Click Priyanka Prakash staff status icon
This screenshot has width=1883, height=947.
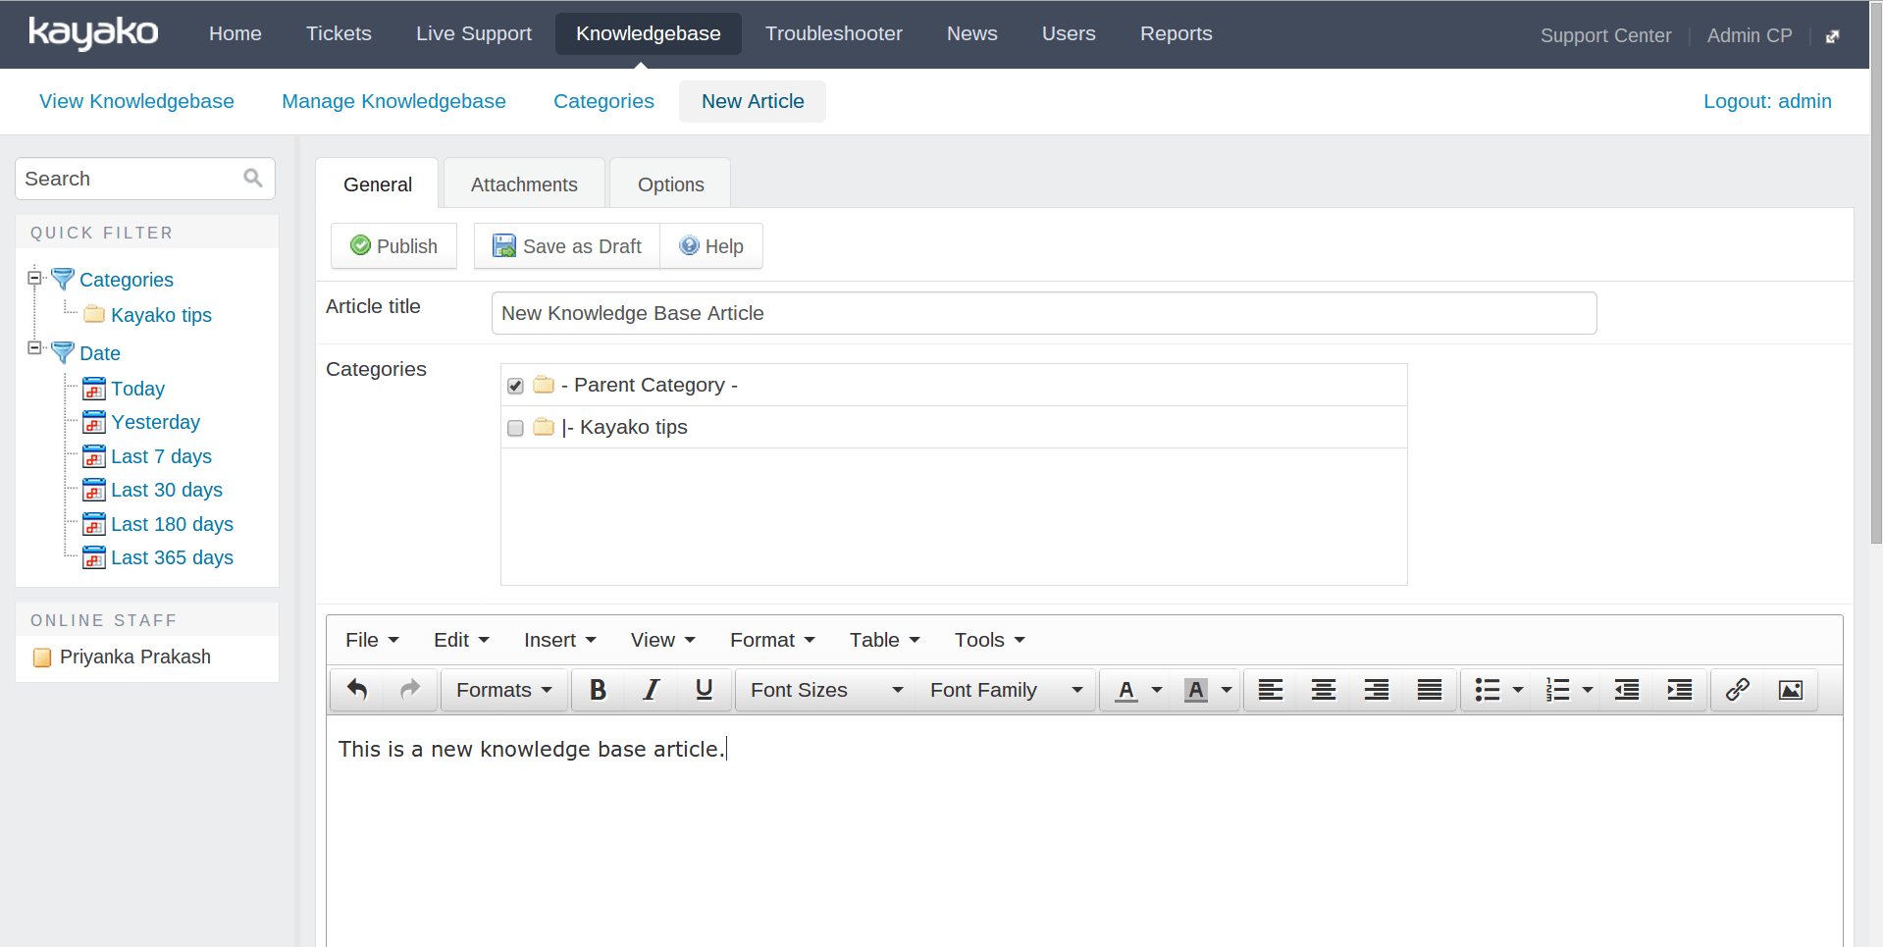[42, 658]
